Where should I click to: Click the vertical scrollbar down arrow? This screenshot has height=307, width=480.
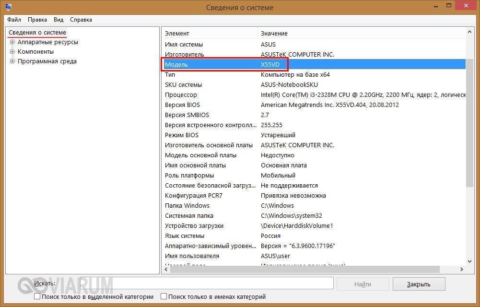click(469, 261)
